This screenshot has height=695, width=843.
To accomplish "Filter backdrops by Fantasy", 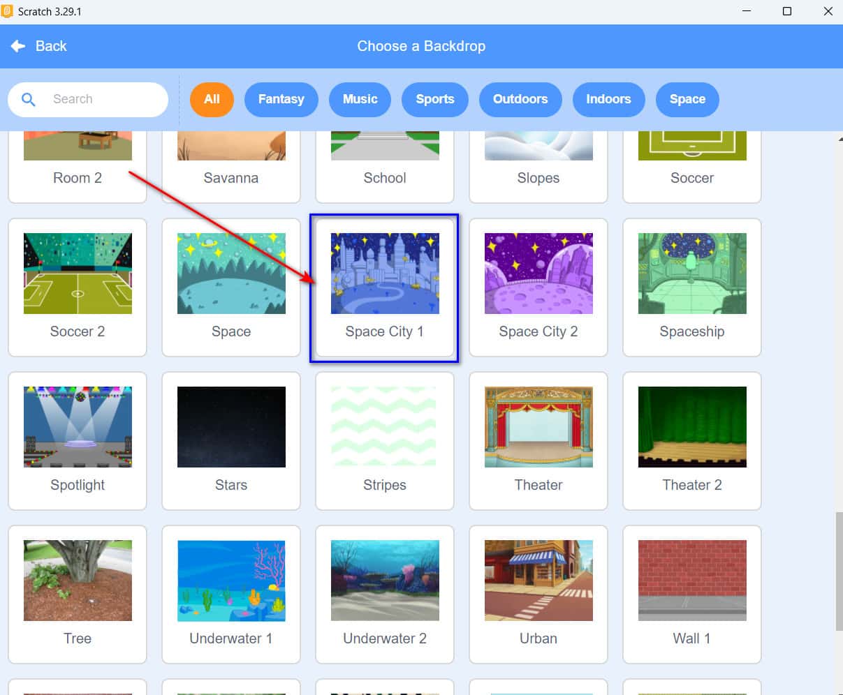I will 281,99.
